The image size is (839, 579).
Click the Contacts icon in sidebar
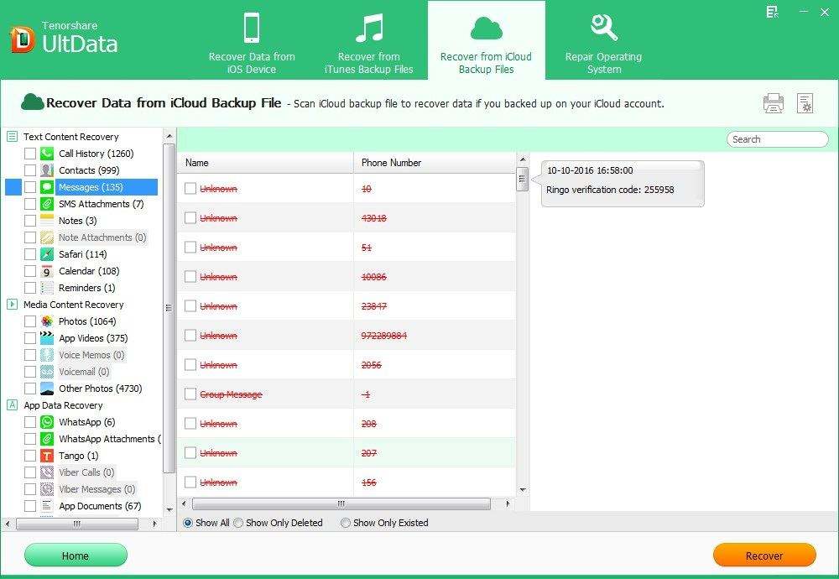pyautogui.click(x=47, y=170)
